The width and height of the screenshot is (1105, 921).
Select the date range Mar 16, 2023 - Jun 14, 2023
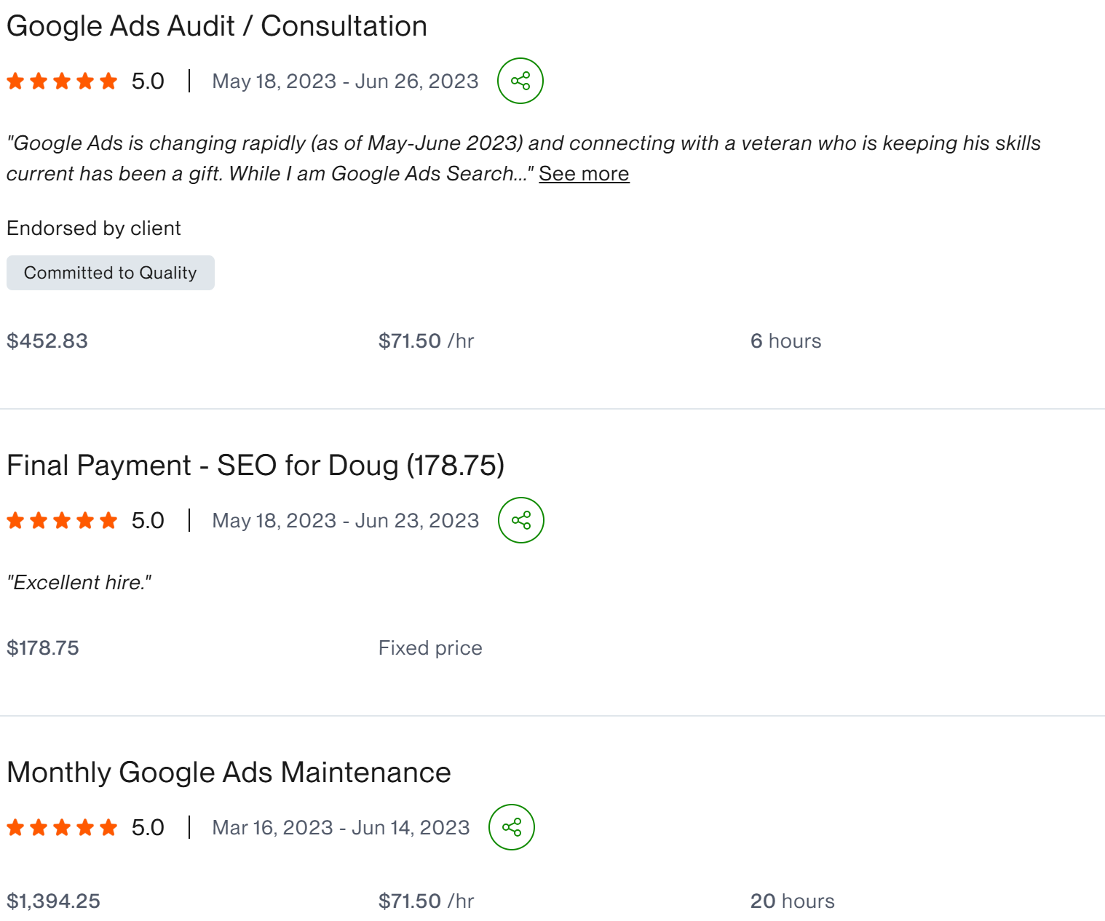(341, 827)
